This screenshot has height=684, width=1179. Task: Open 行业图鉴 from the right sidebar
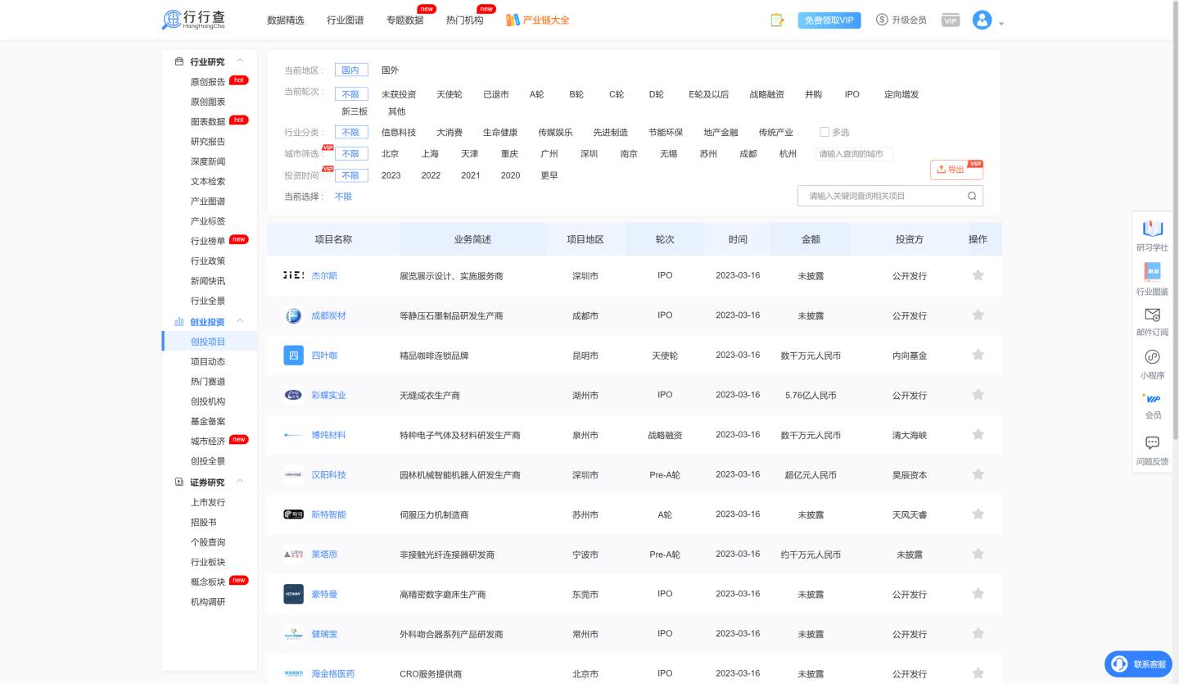point(1152,279)
